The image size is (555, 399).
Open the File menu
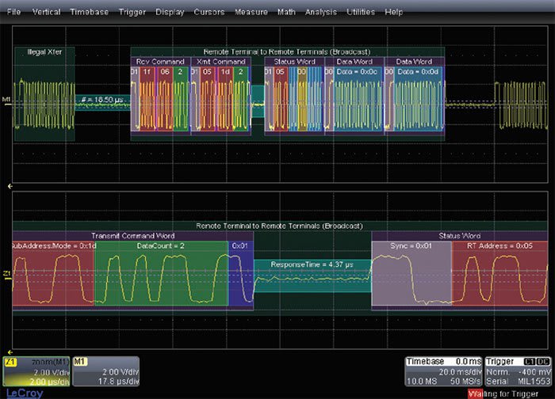(14, 13)
